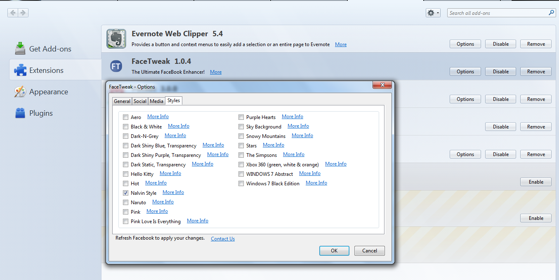Open the Appearance category
The height and width of the screenshot is (280, 559).
click(48, 92)
